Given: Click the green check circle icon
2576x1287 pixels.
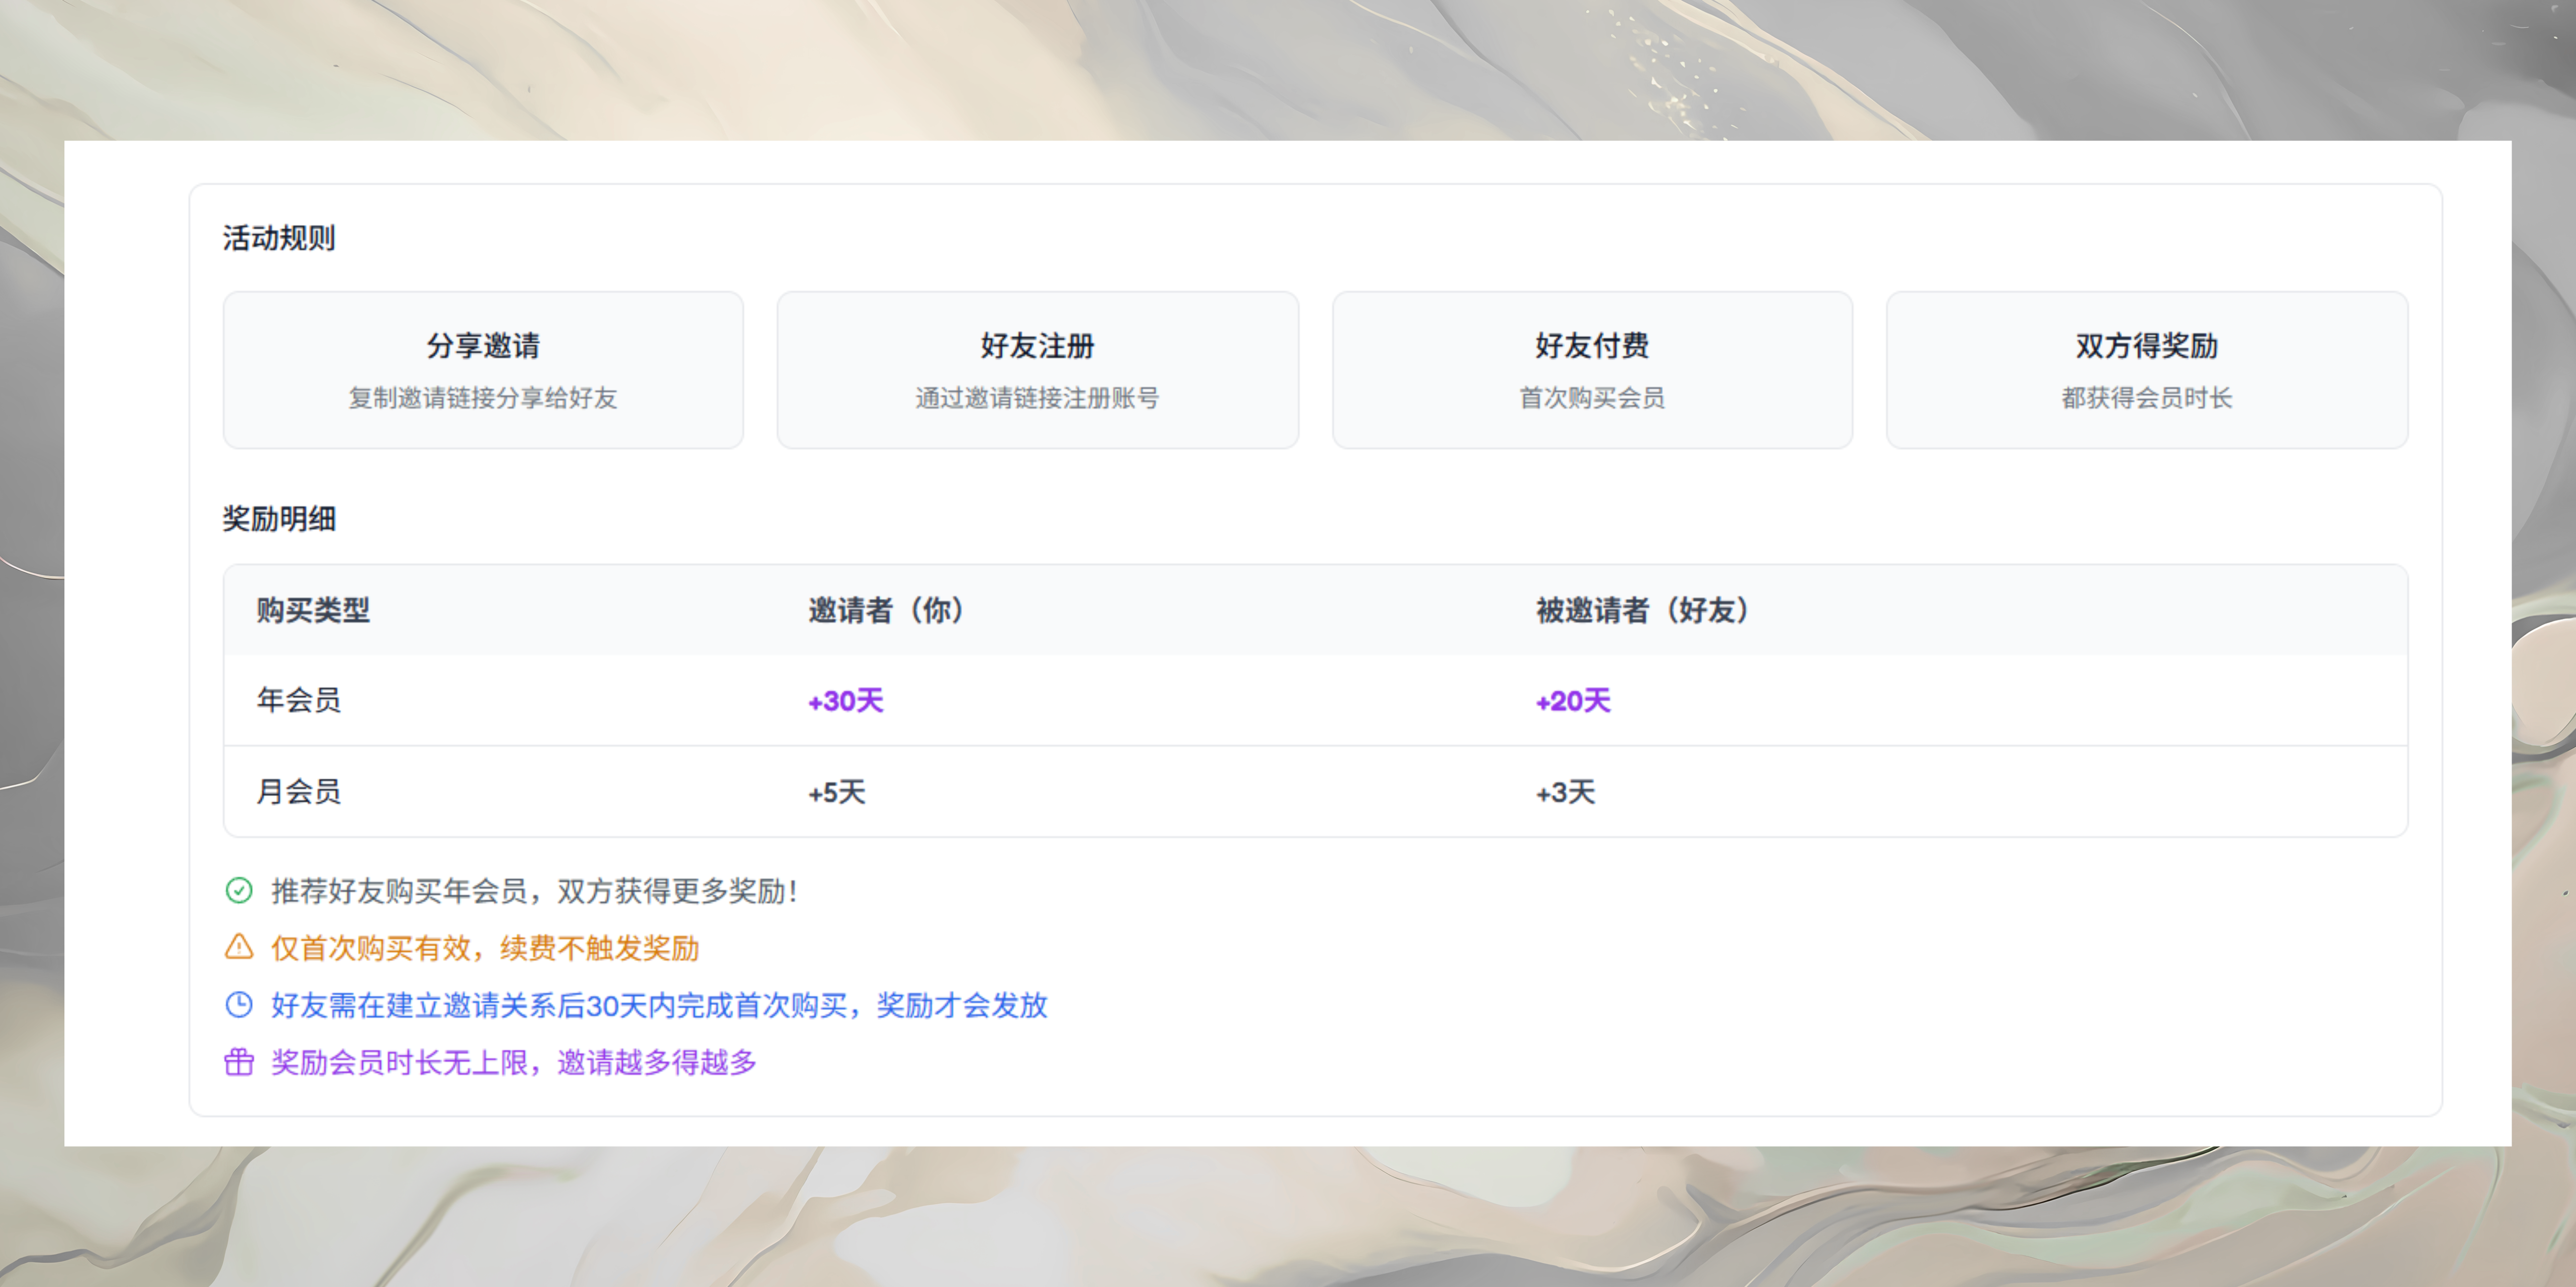Looking at the screenshot, I should [239, 890].
